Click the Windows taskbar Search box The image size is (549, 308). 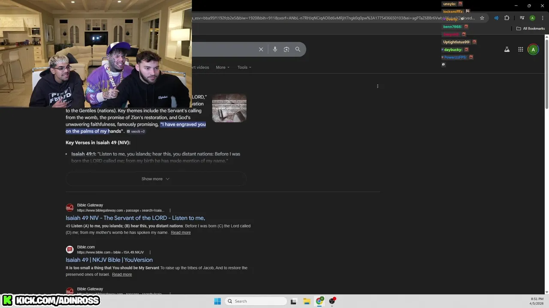coord(256,301)
